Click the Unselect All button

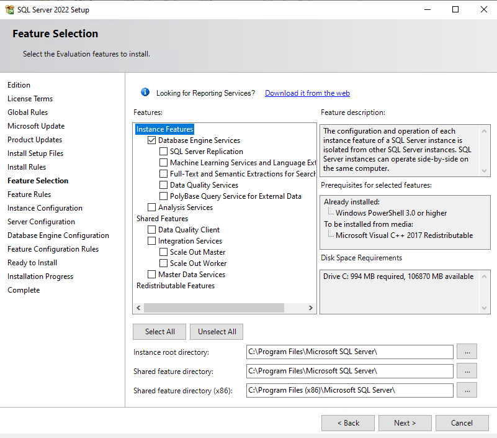click(x=216, y=331)
